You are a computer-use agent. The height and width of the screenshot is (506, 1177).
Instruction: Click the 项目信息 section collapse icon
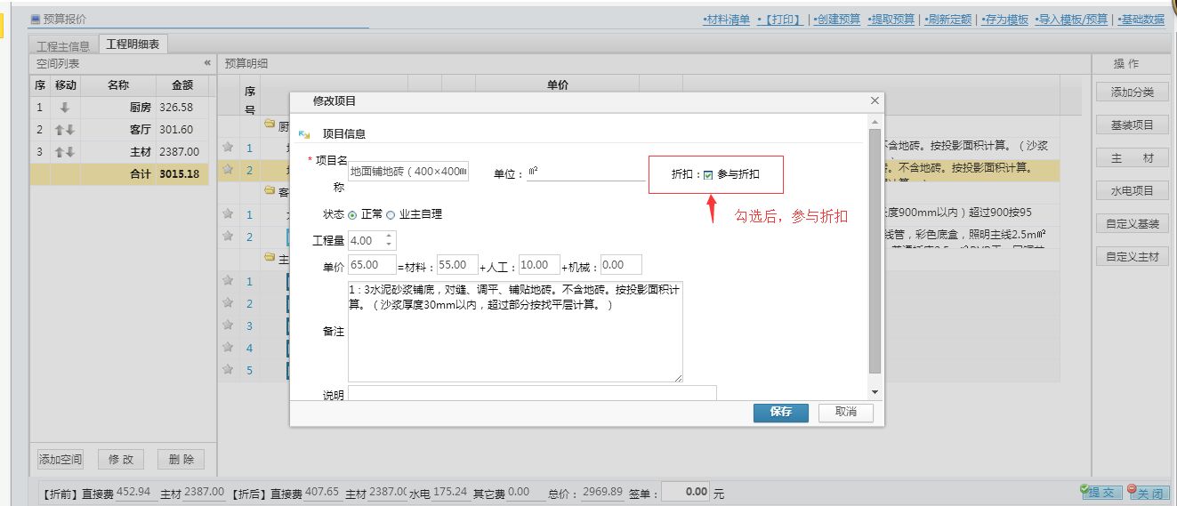tap(304, 134)
